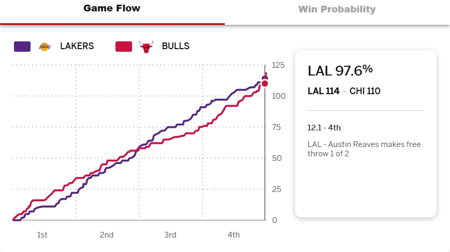Click the red Bulls endpoint marker on chart

[x=265, y=84]
